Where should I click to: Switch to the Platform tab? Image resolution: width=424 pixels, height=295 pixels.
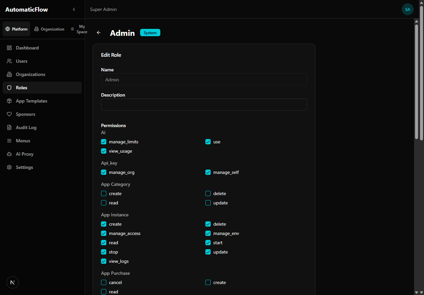click(17, 29)
